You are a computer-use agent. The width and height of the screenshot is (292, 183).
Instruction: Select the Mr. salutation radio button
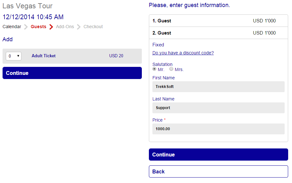(x=155, y=69)
